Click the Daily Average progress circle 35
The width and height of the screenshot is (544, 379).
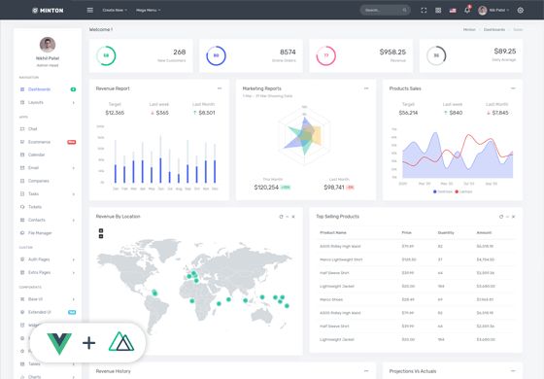tap(436, 55)
